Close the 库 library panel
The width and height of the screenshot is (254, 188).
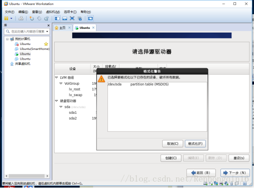(x=48, y=25)
